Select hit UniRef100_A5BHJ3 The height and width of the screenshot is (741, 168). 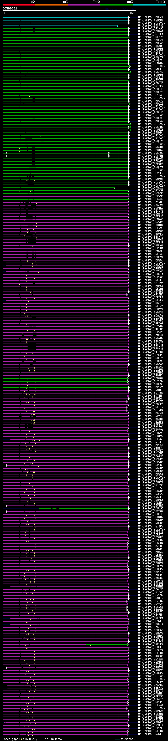coord(151,83)
